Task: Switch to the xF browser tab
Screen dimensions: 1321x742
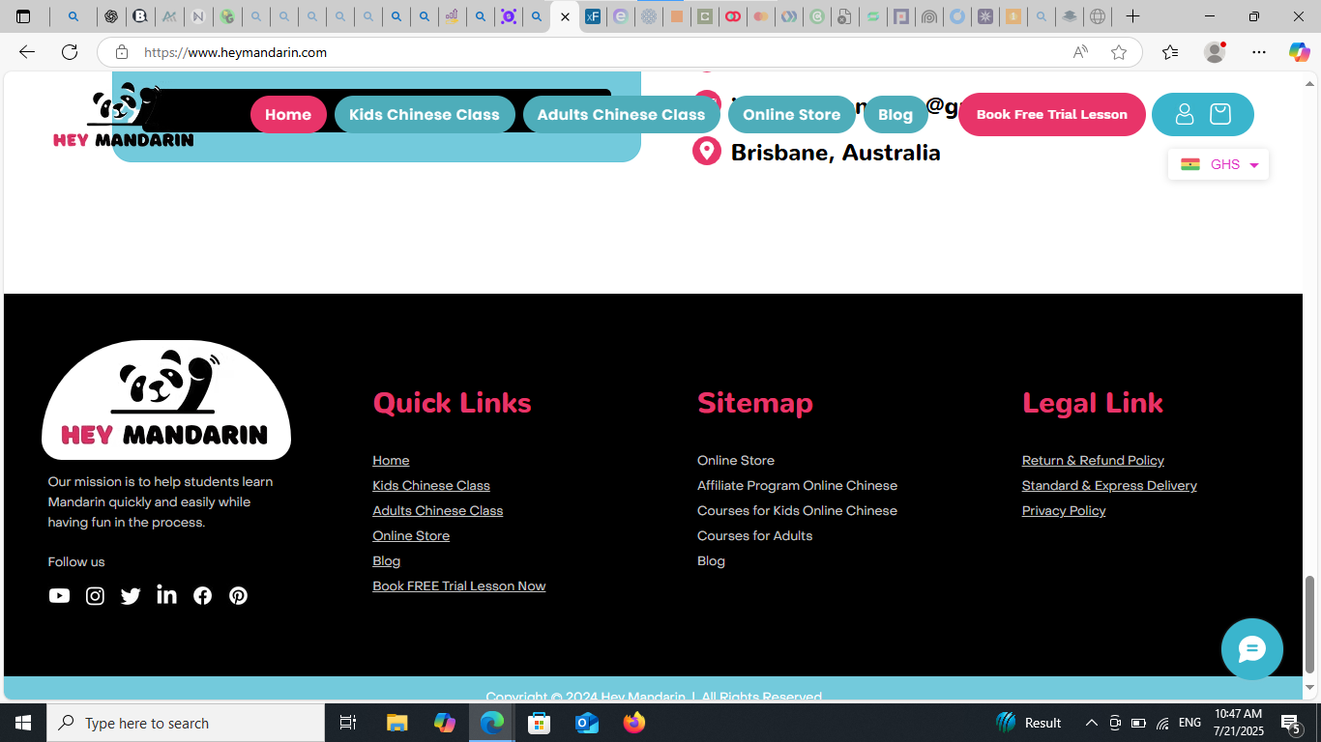Action: click(593, 16)
